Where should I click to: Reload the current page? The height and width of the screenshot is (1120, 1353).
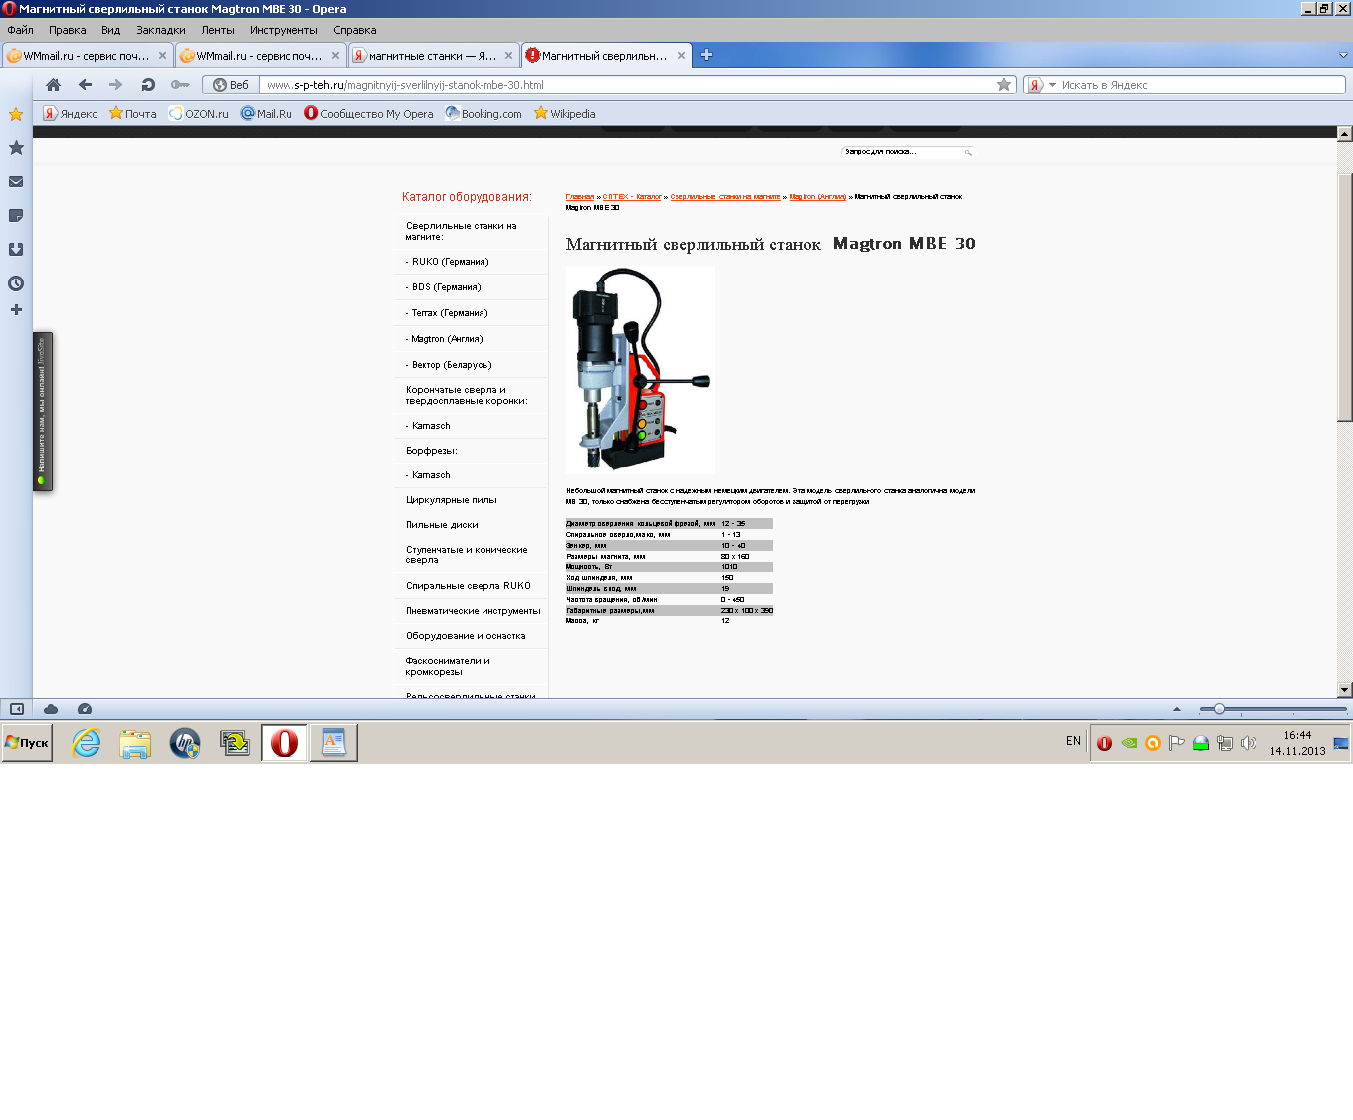(148, 85)
